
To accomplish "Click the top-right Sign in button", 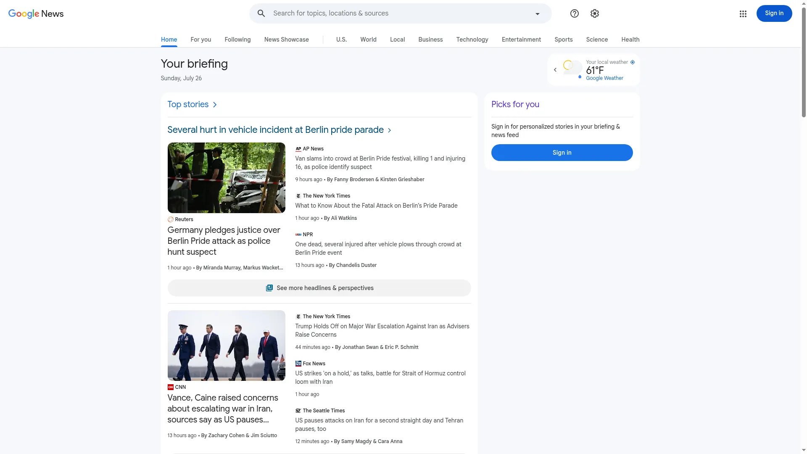I will click(774, 13).
